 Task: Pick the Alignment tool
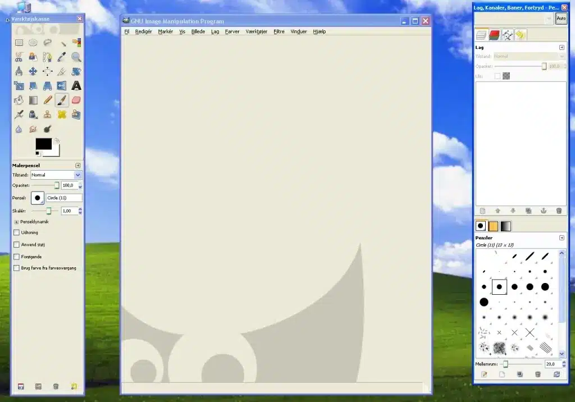(x=47, y=71)
